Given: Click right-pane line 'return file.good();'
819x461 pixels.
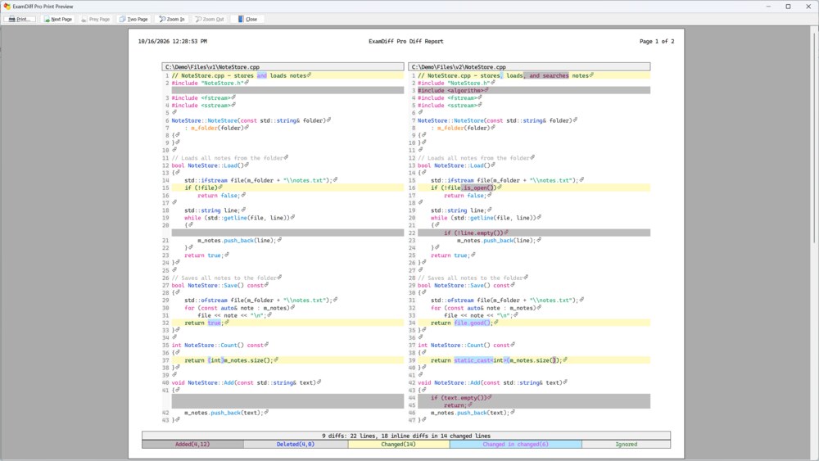Looking at the screenshot, I should (x=533, y=323).
